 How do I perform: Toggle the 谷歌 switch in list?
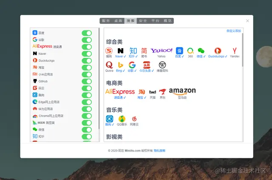coord(87,40)
